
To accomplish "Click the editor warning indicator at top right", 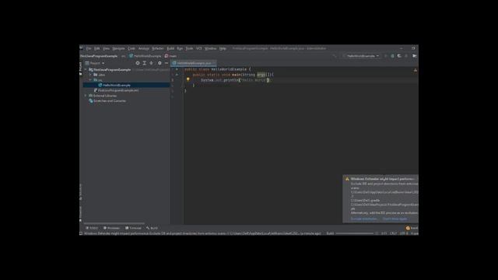I will (x=415, y=70).
